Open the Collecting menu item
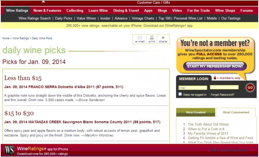259x157 pixels. tap(75, 10)
